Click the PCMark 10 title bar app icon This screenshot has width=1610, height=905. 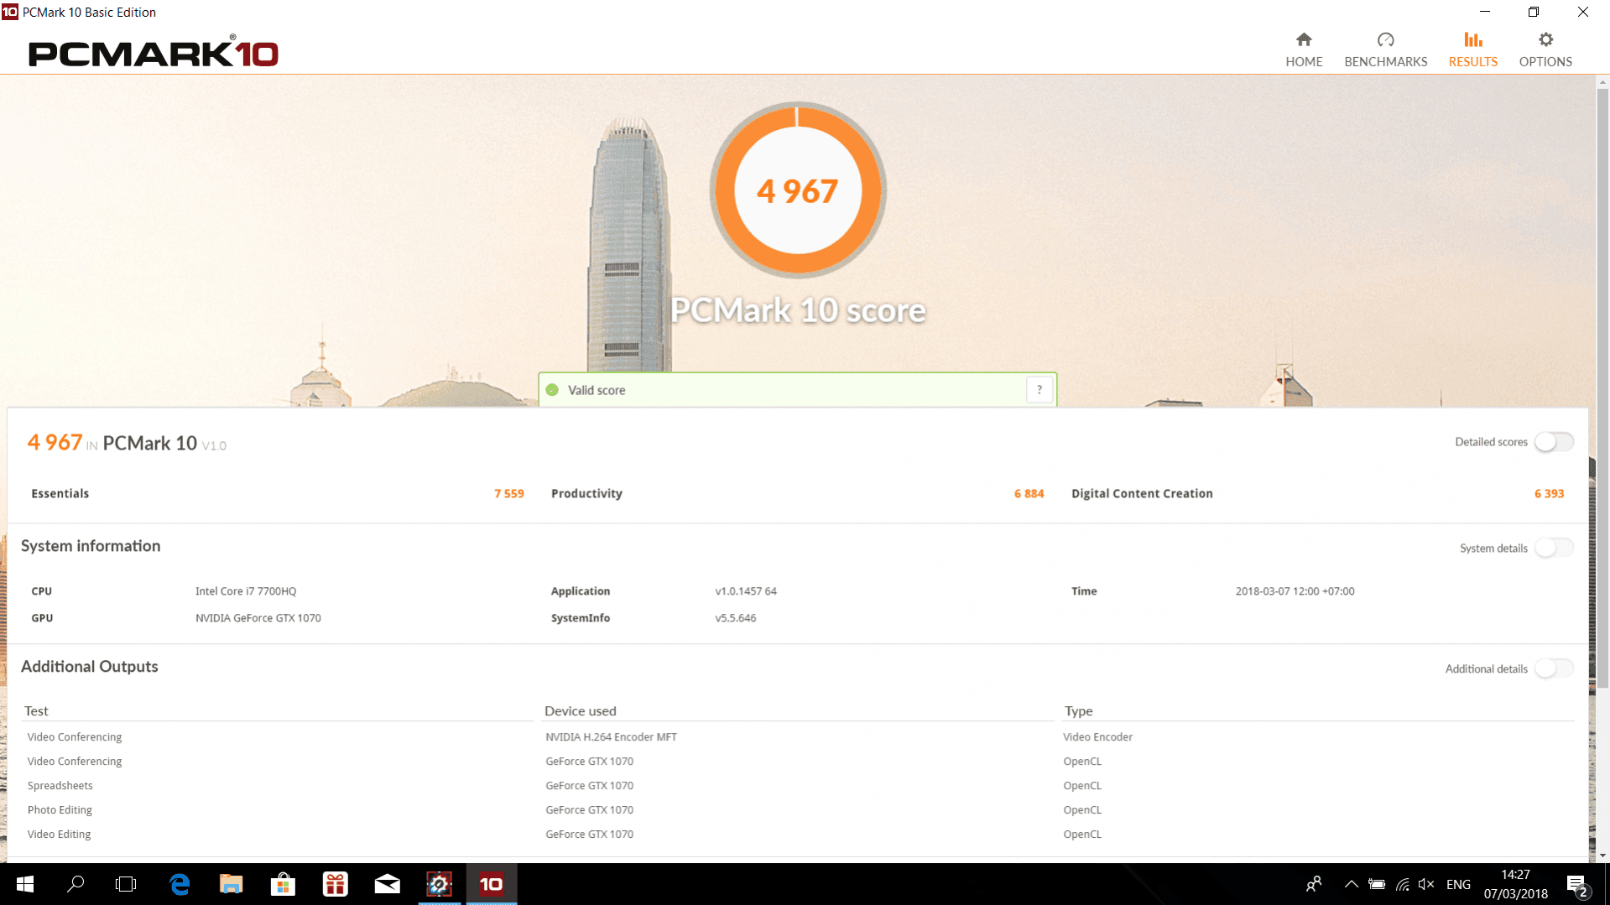(x=9, y=12)
